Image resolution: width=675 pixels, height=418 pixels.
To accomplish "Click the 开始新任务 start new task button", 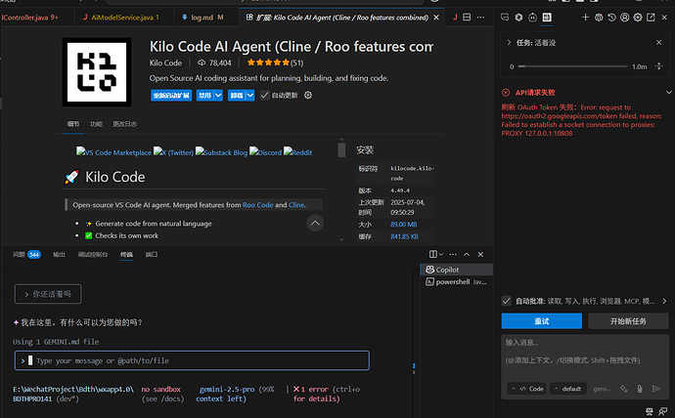I will [628, 321].
